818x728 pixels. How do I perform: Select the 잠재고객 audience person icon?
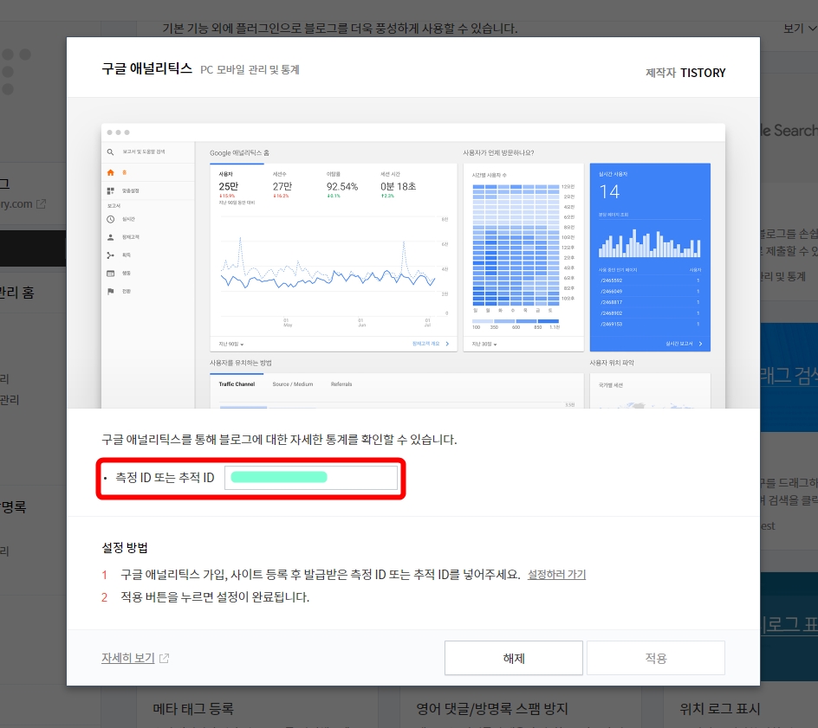110,236
